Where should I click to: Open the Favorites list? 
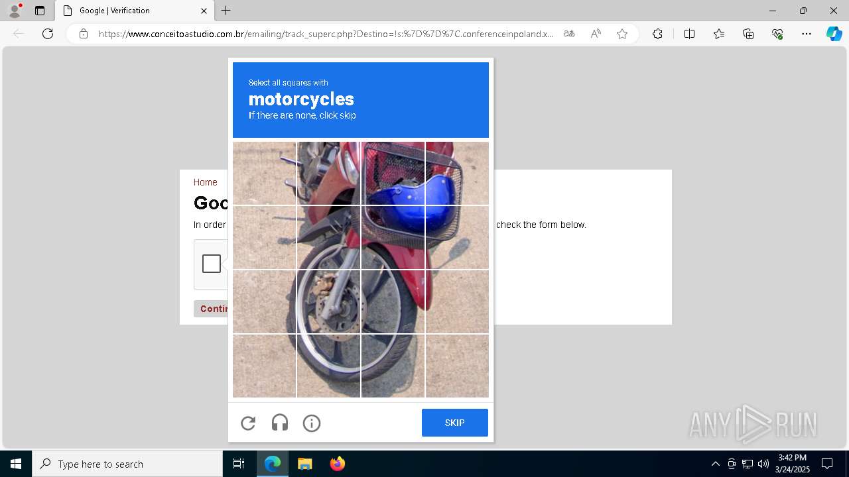click(x=719, y=34)
